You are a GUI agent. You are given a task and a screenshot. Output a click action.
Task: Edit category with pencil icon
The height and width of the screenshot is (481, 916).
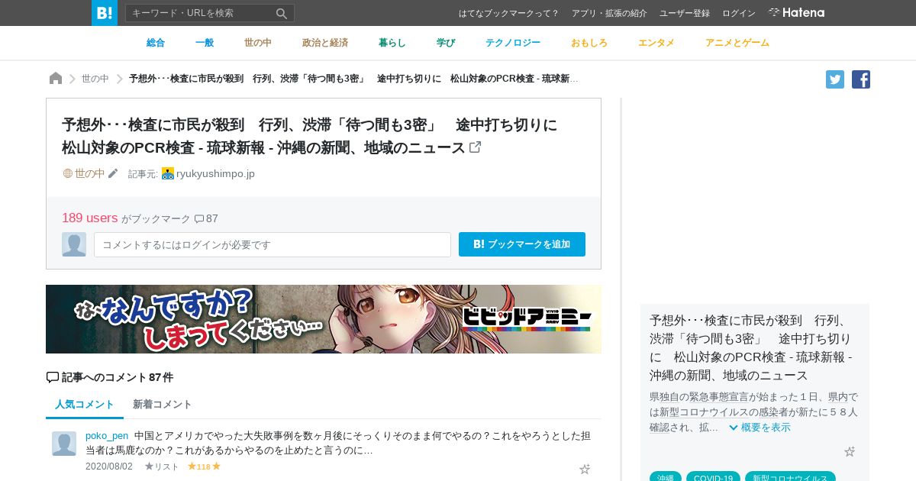113,173
